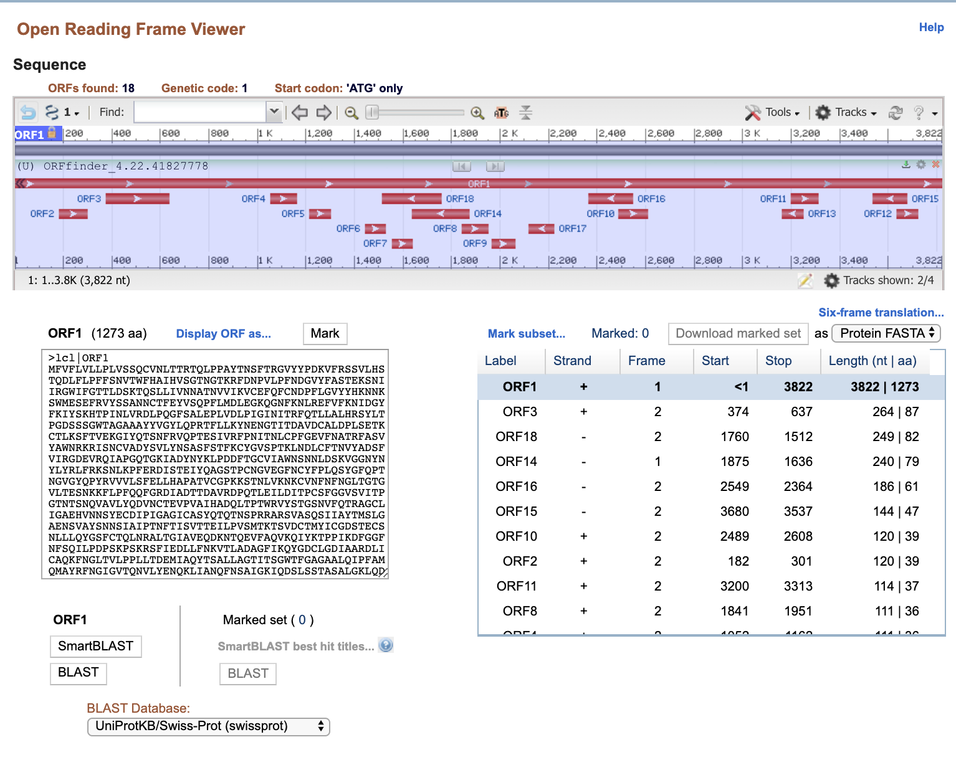Close the ORFfinder track with red X
This screenshot has height=770, width=956.
click(x=935, y=164)
